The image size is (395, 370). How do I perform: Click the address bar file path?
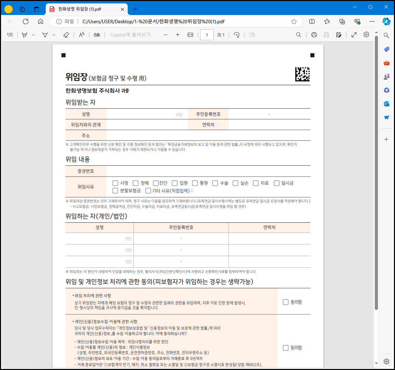click(153, 21)
